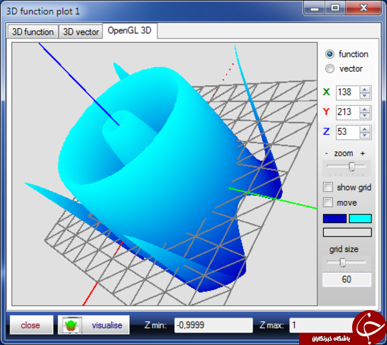Decrease the Z rotation value

364,135
